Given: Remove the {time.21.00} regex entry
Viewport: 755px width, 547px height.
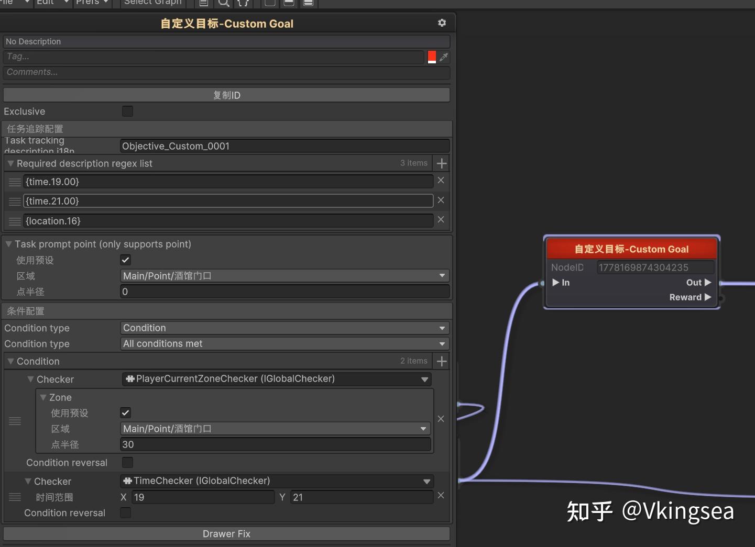Looking at the screenshot, I should click(441, 200).
